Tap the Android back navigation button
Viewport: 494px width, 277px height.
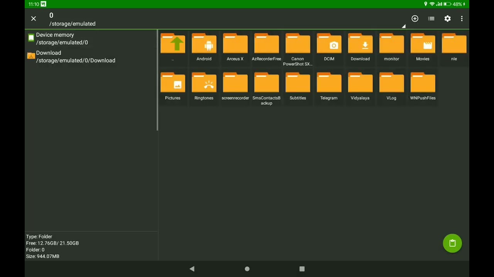192,269
